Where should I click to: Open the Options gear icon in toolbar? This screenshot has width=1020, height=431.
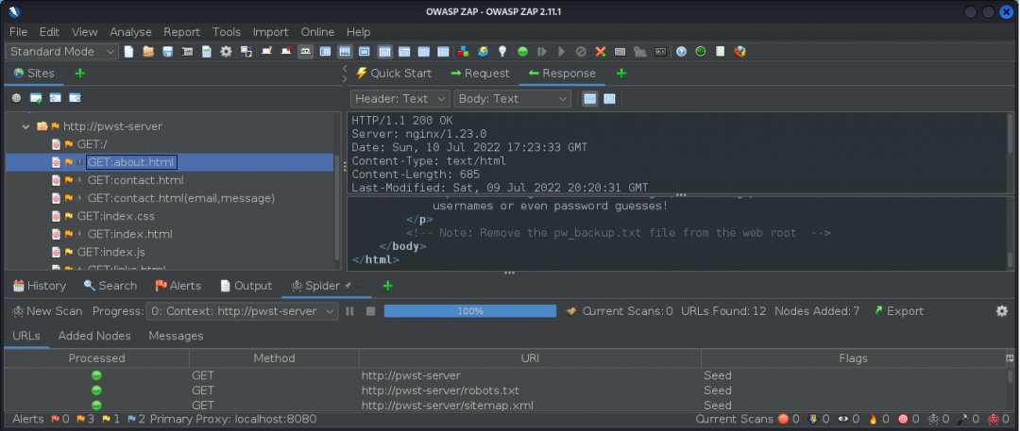[226, 51]
